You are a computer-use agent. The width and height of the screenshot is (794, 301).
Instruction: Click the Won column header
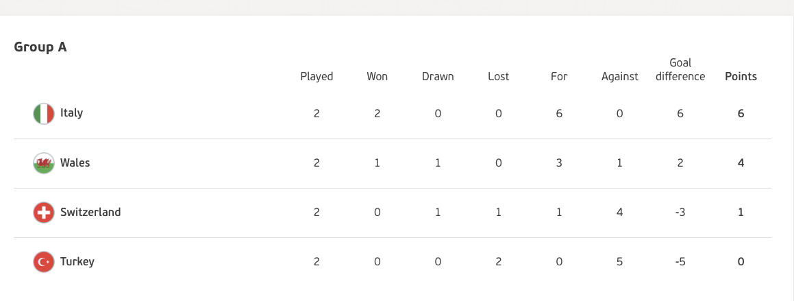pyautogui.click(x=377, y=77)
